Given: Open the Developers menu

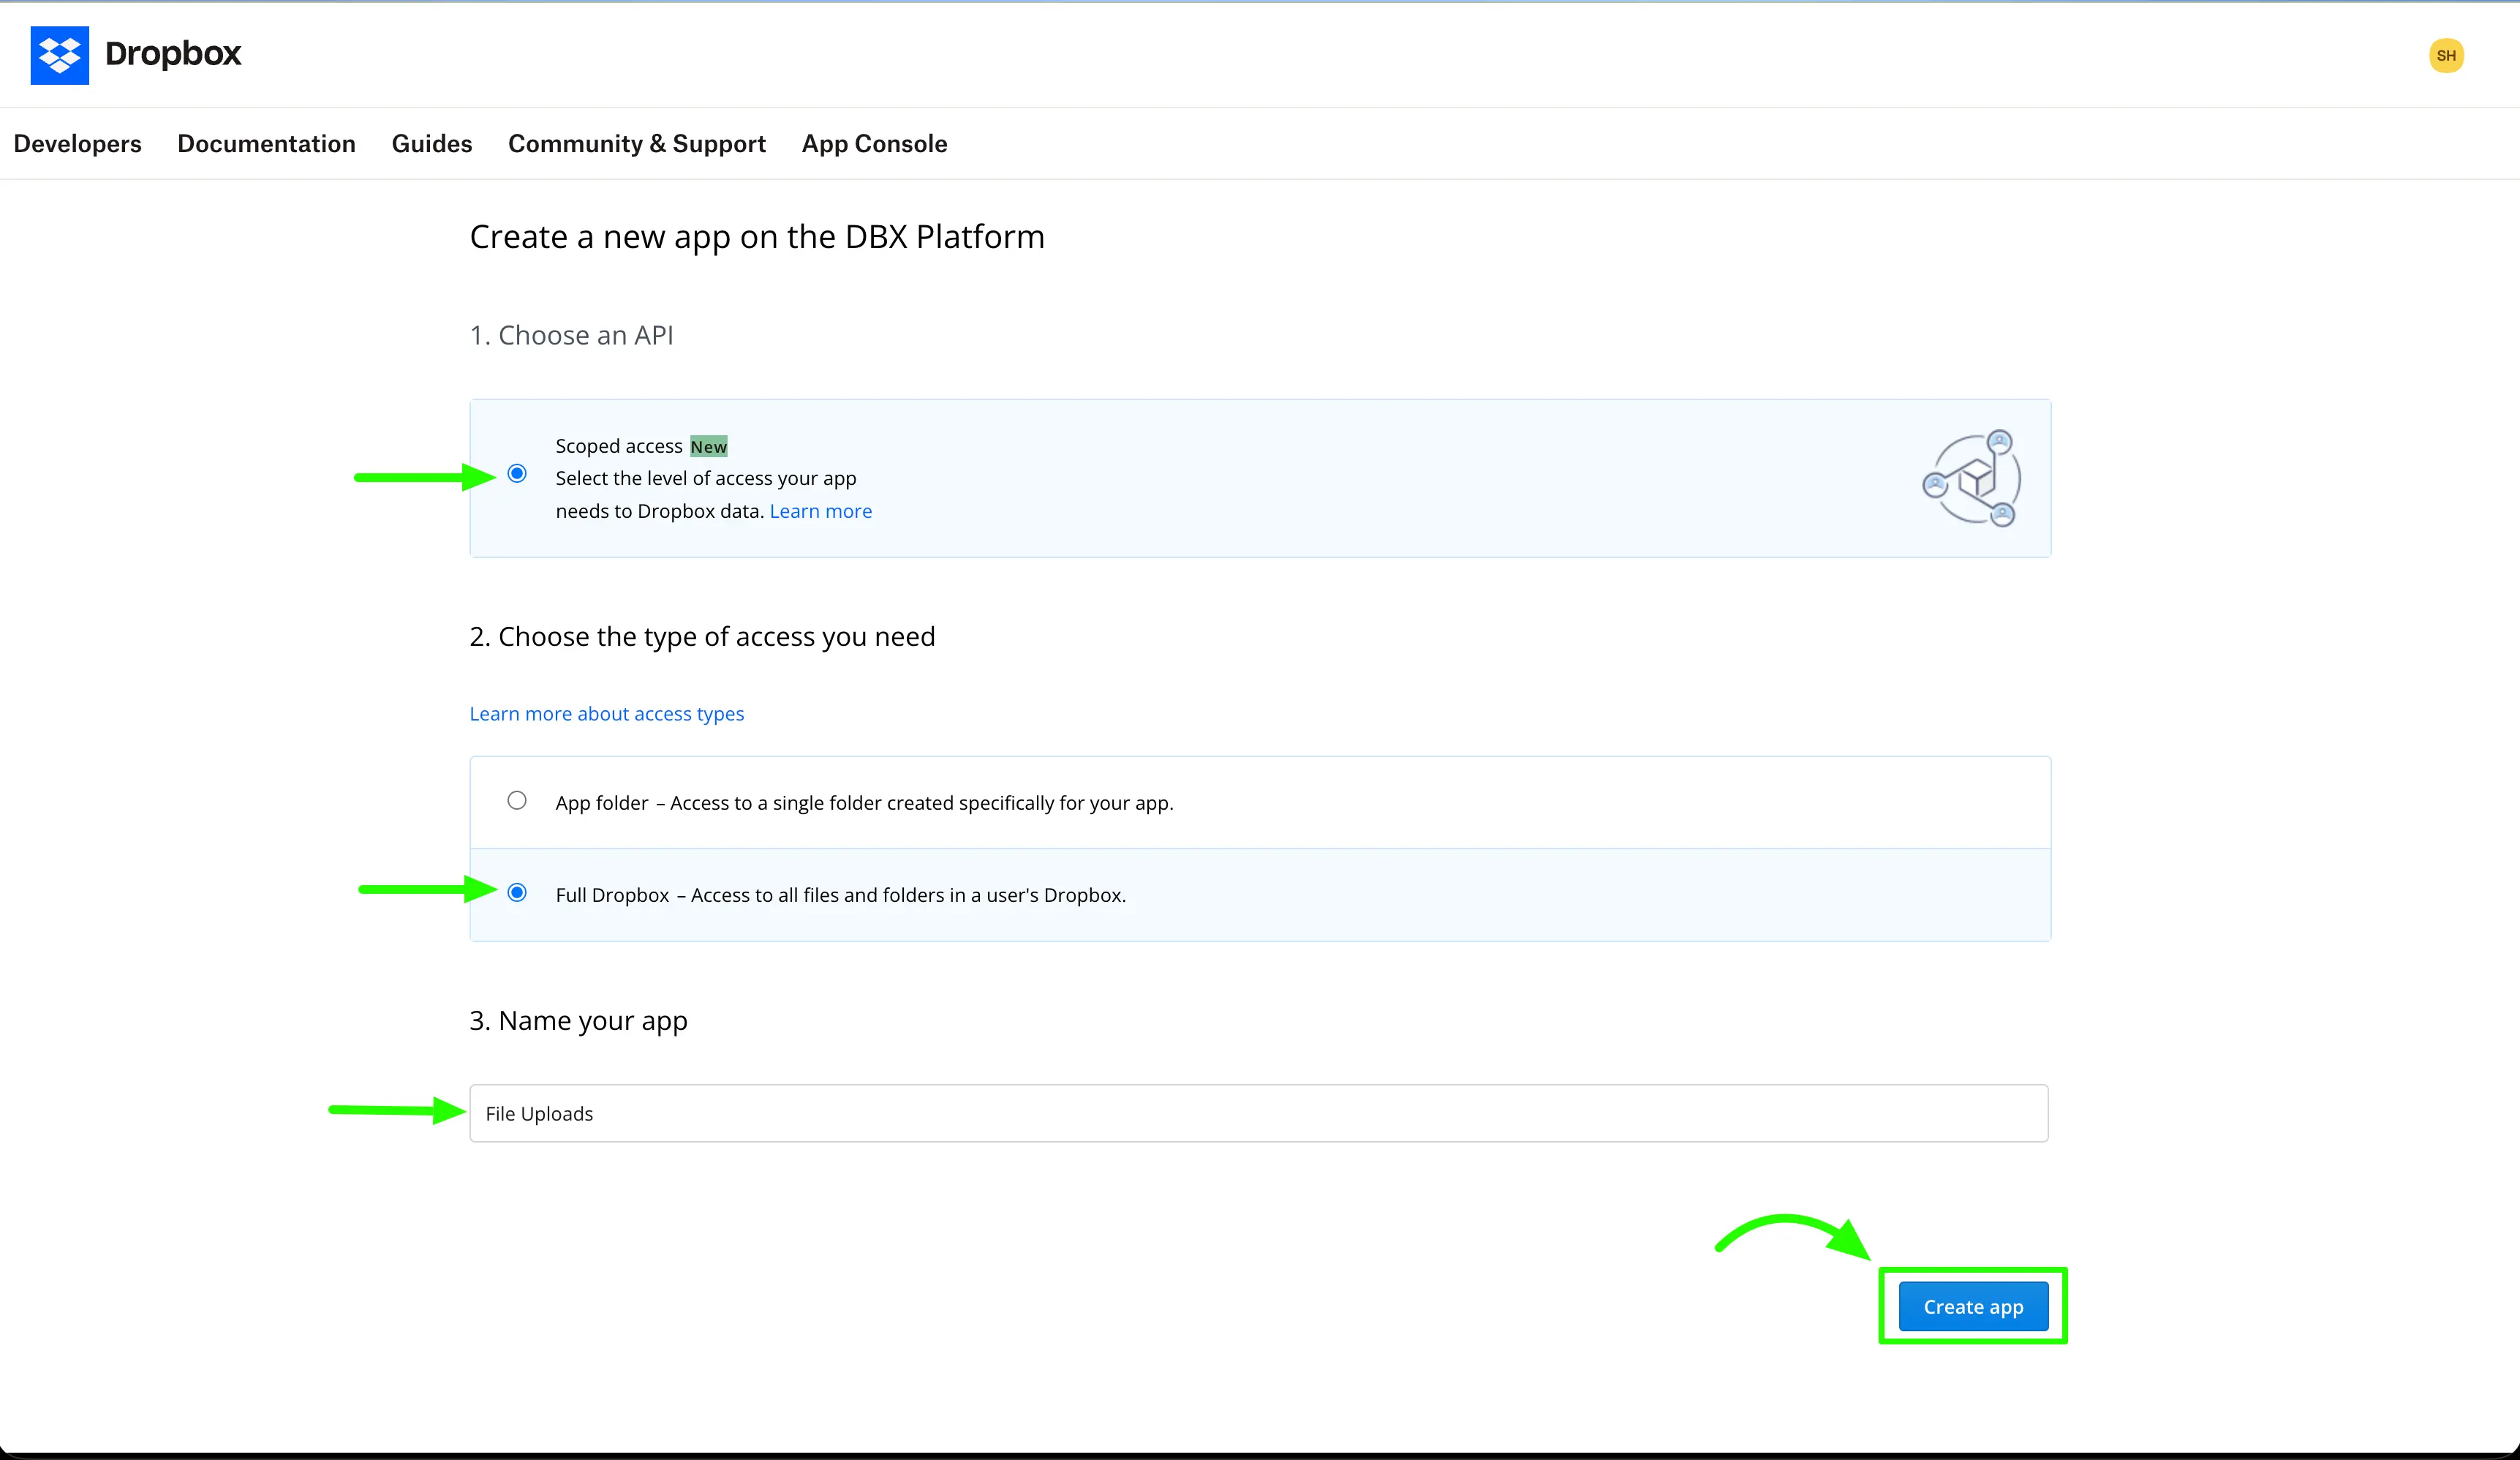Looking at the screenshot, I should coord(77,143).
